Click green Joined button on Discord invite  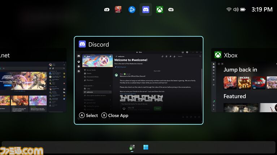coord(157,109)
